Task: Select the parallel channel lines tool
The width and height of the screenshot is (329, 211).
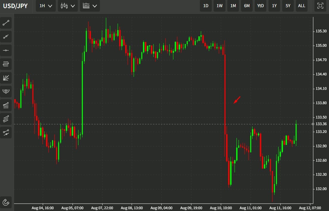Action: pyautogui.click(x=6, y=119)
